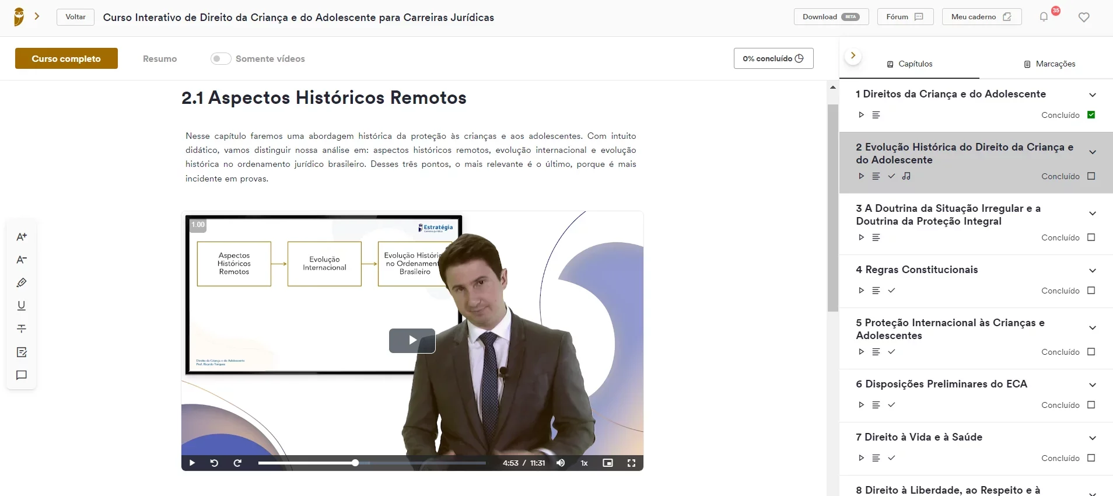Expand chapter 2 Evolução Histórica chevron
Screen dimensions: 1113x496
pyautogui.click(x=1093, y=152)
